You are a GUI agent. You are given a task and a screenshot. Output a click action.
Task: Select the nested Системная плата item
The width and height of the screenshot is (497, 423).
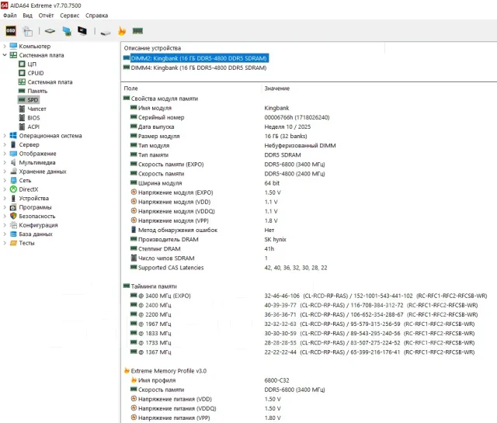(50, 82)
